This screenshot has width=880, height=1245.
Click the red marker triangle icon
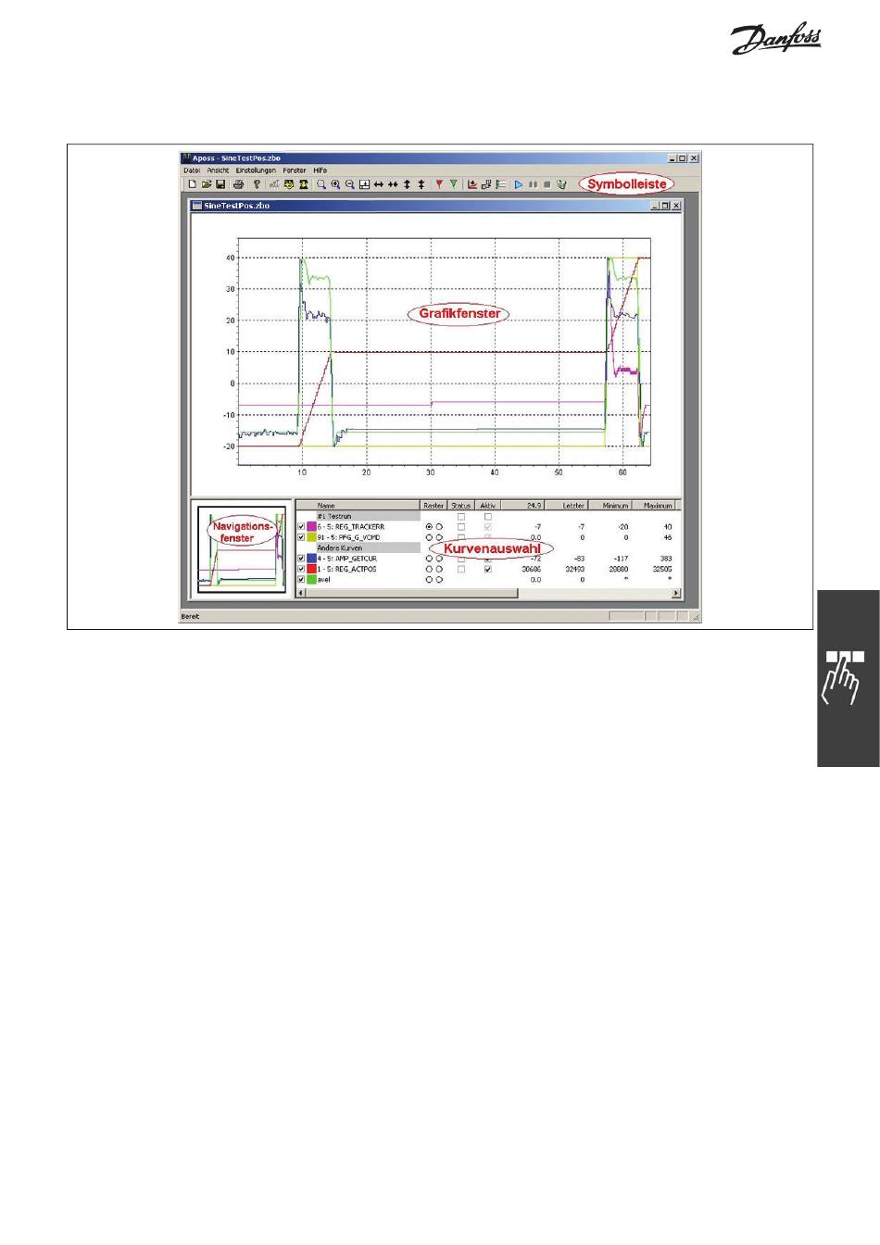point(439,184)
